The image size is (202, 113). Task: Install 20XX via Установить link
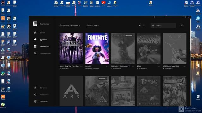click(142, 68)
